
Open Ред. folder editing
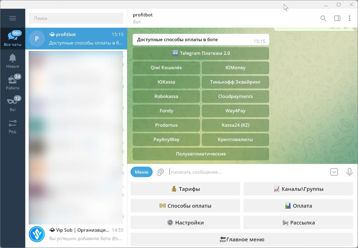click(x=13, y=126)
